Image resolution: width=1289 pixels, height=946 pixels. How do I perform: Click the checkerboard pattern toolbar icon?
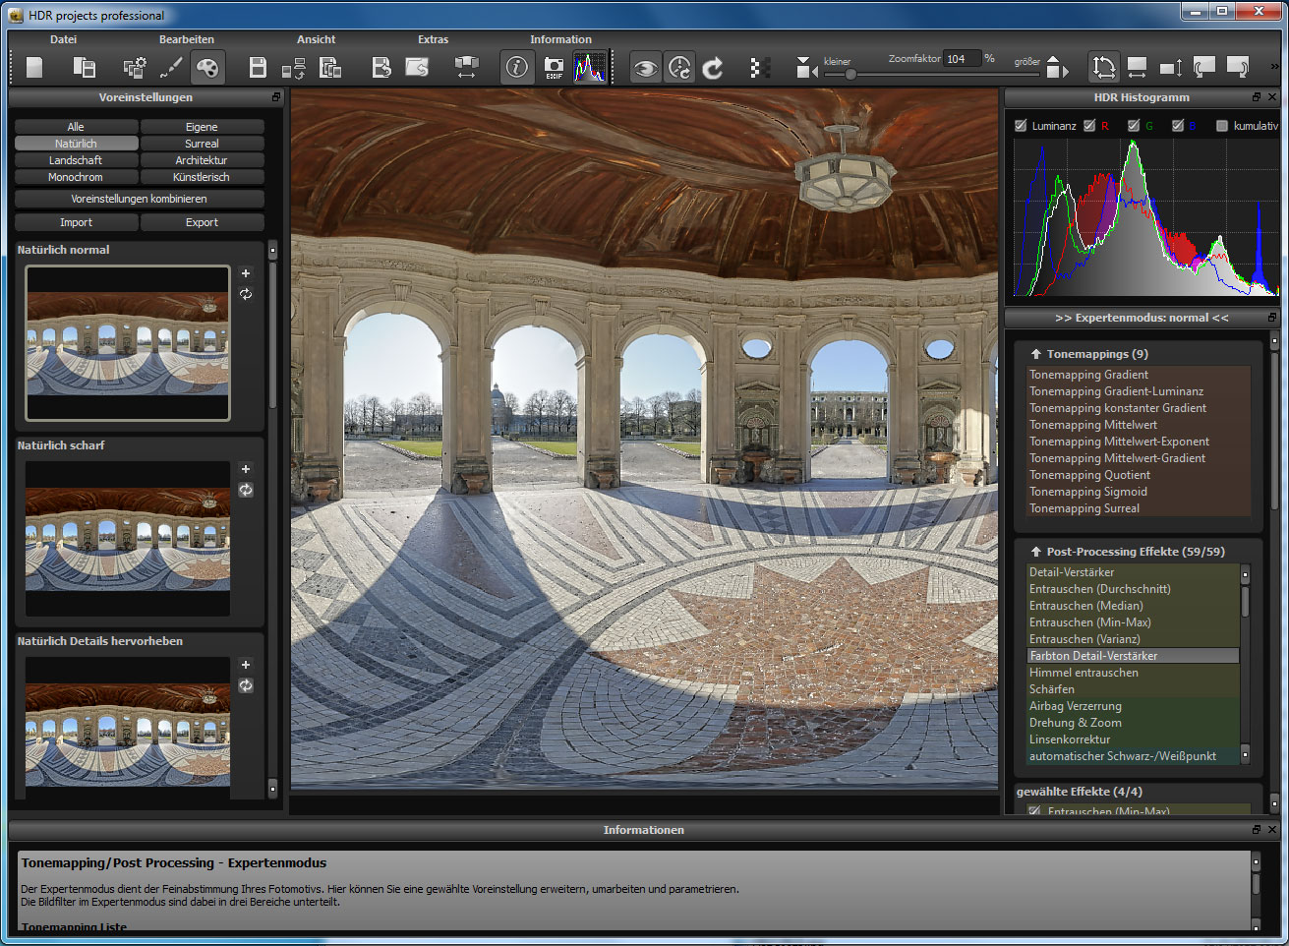[759, 67]
